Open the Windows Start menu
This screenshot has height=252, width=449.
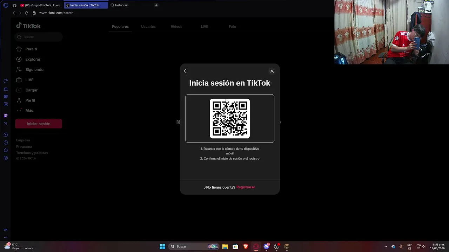(162, 246)
